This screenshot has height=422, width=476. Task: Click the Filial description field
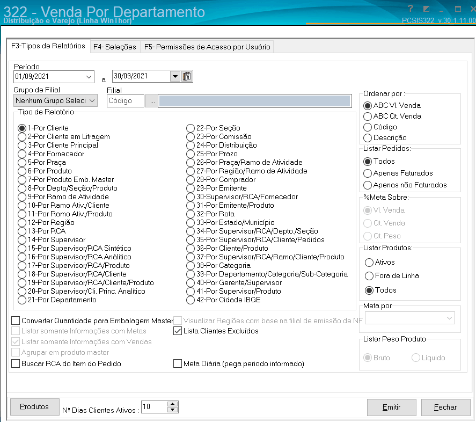(254, 101)
